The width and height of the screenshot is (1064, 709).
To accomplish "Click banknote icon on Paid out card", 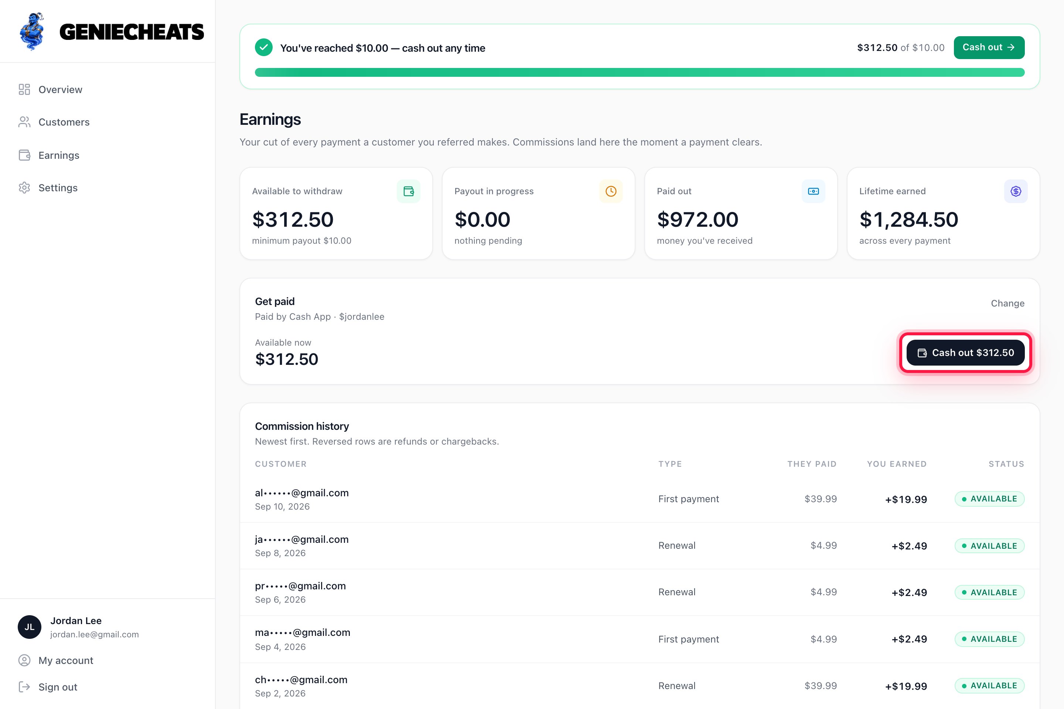I will tap(814, 191).
